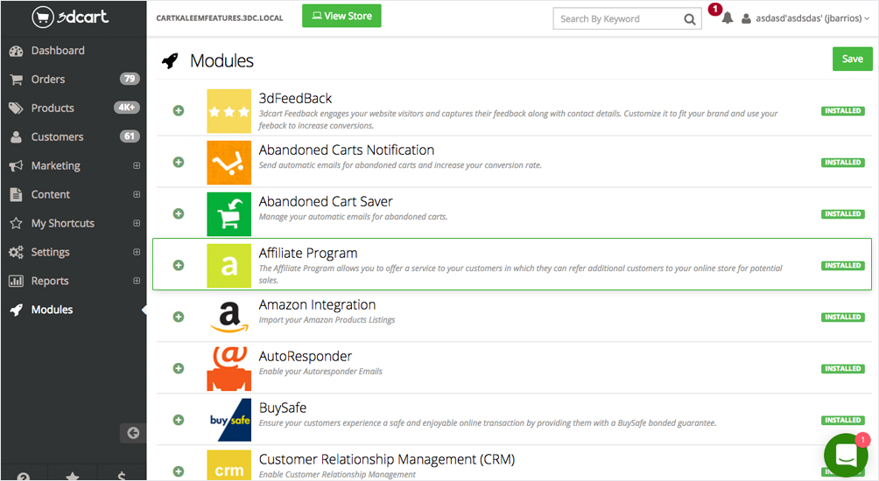Collapse the sidebar with arrow icon
Image resolution: width=879 pixels, height=481 pixels.
(133, 432)
